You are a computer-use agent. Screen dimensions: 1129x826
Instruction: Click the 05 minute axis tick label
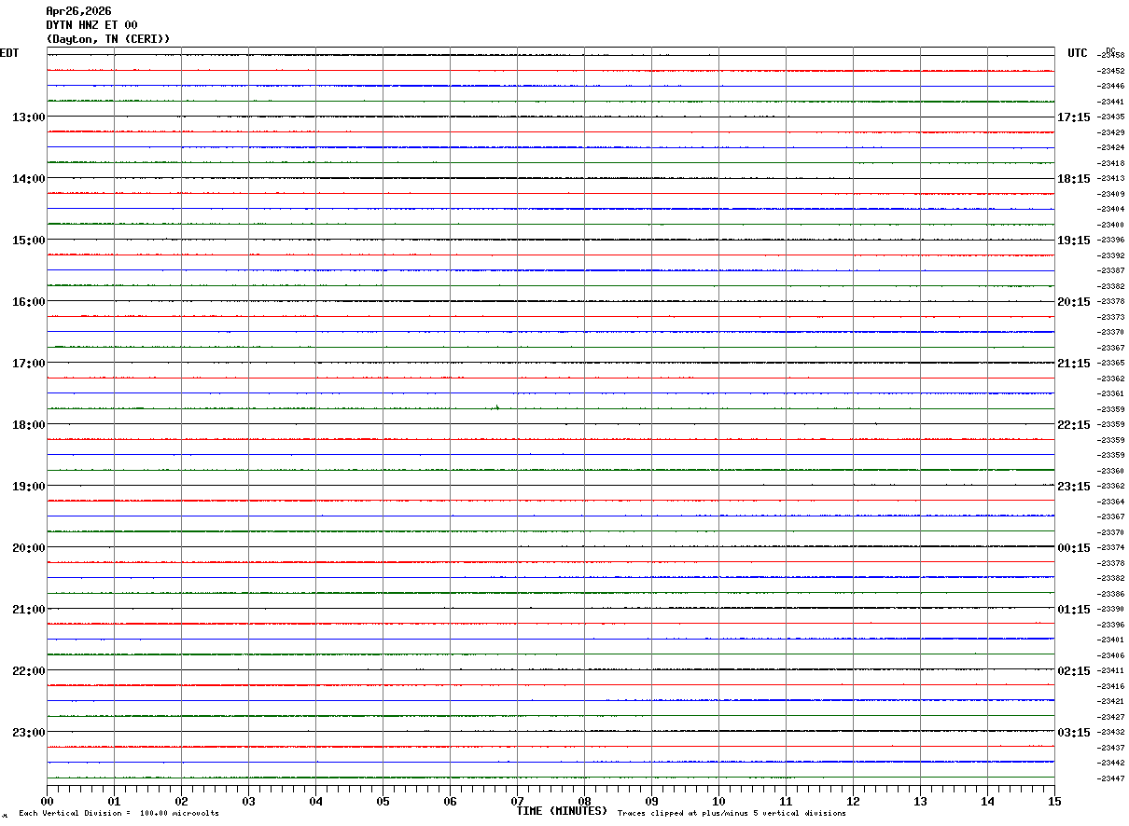tap(383, 801)
